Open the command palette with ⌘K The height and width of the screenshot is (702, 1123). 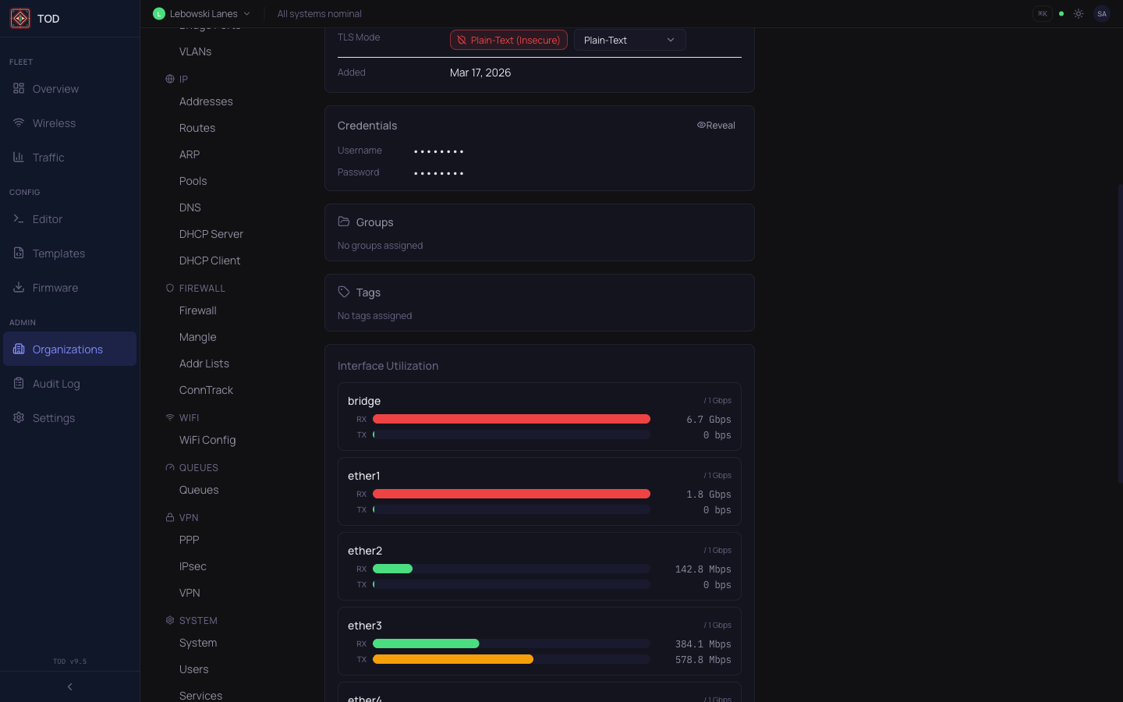click(1043, 13)
